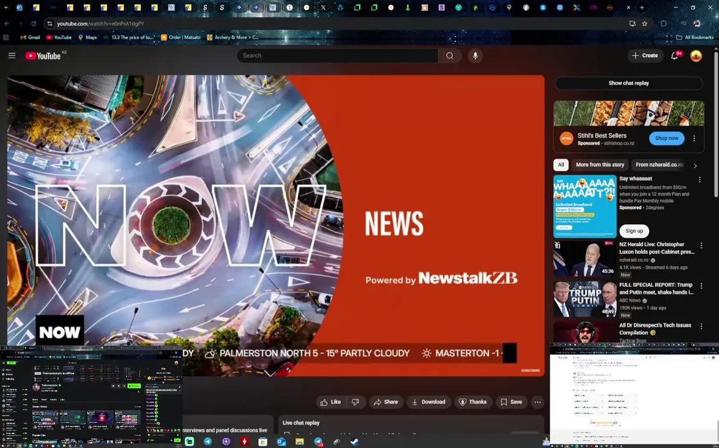The height and width of the screenshot is (448, 719).
Task: Select the All filter chip
Action: pyautogui.click(x=561, y=164)
